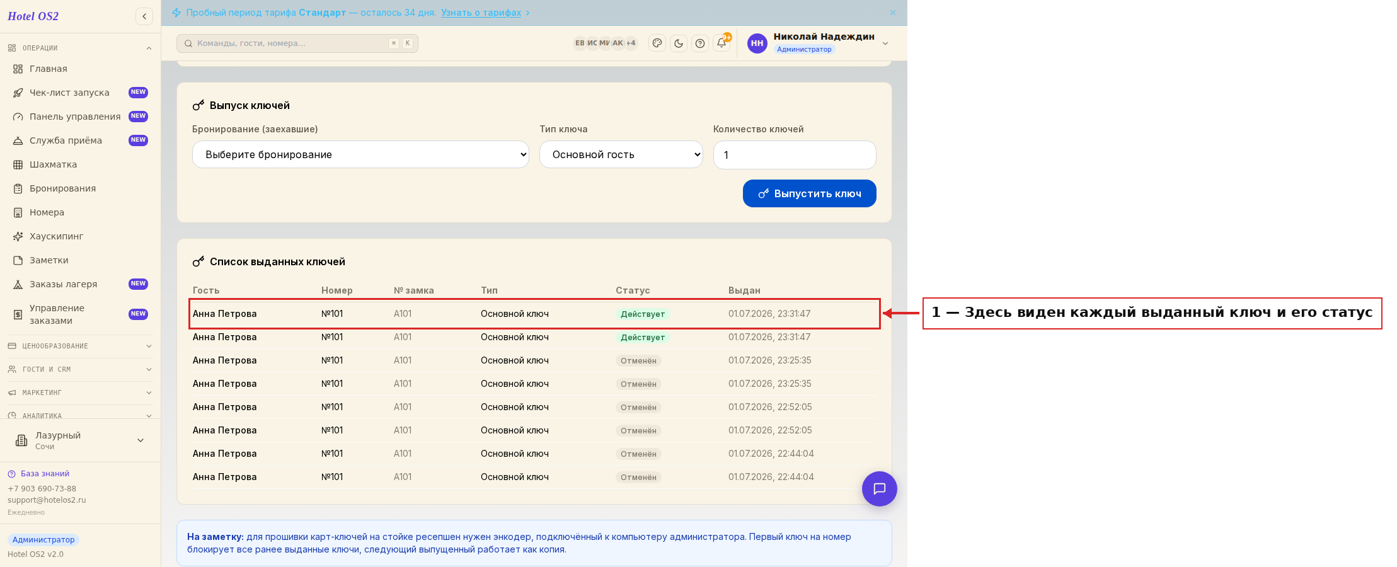Open the support chat bubble button
This screenshot has height=567, width=1397.
point(880,489)
